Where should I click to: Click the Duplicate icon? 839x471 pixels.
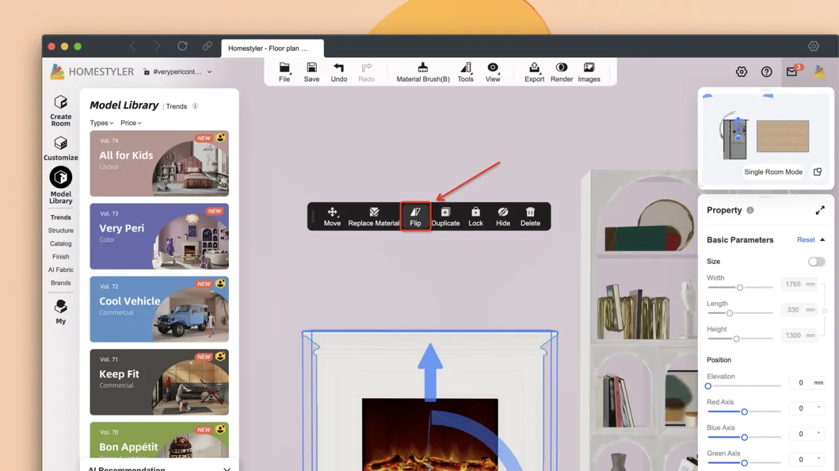tap(446, 216)
